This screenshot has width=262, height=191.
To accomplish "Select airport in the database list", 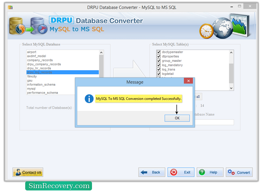I will [x=63, y=52].
